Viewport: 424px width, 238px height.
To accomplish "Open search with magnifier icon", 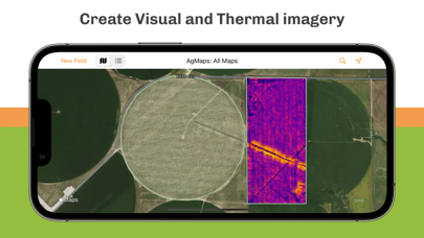I will tap(343, 61).
